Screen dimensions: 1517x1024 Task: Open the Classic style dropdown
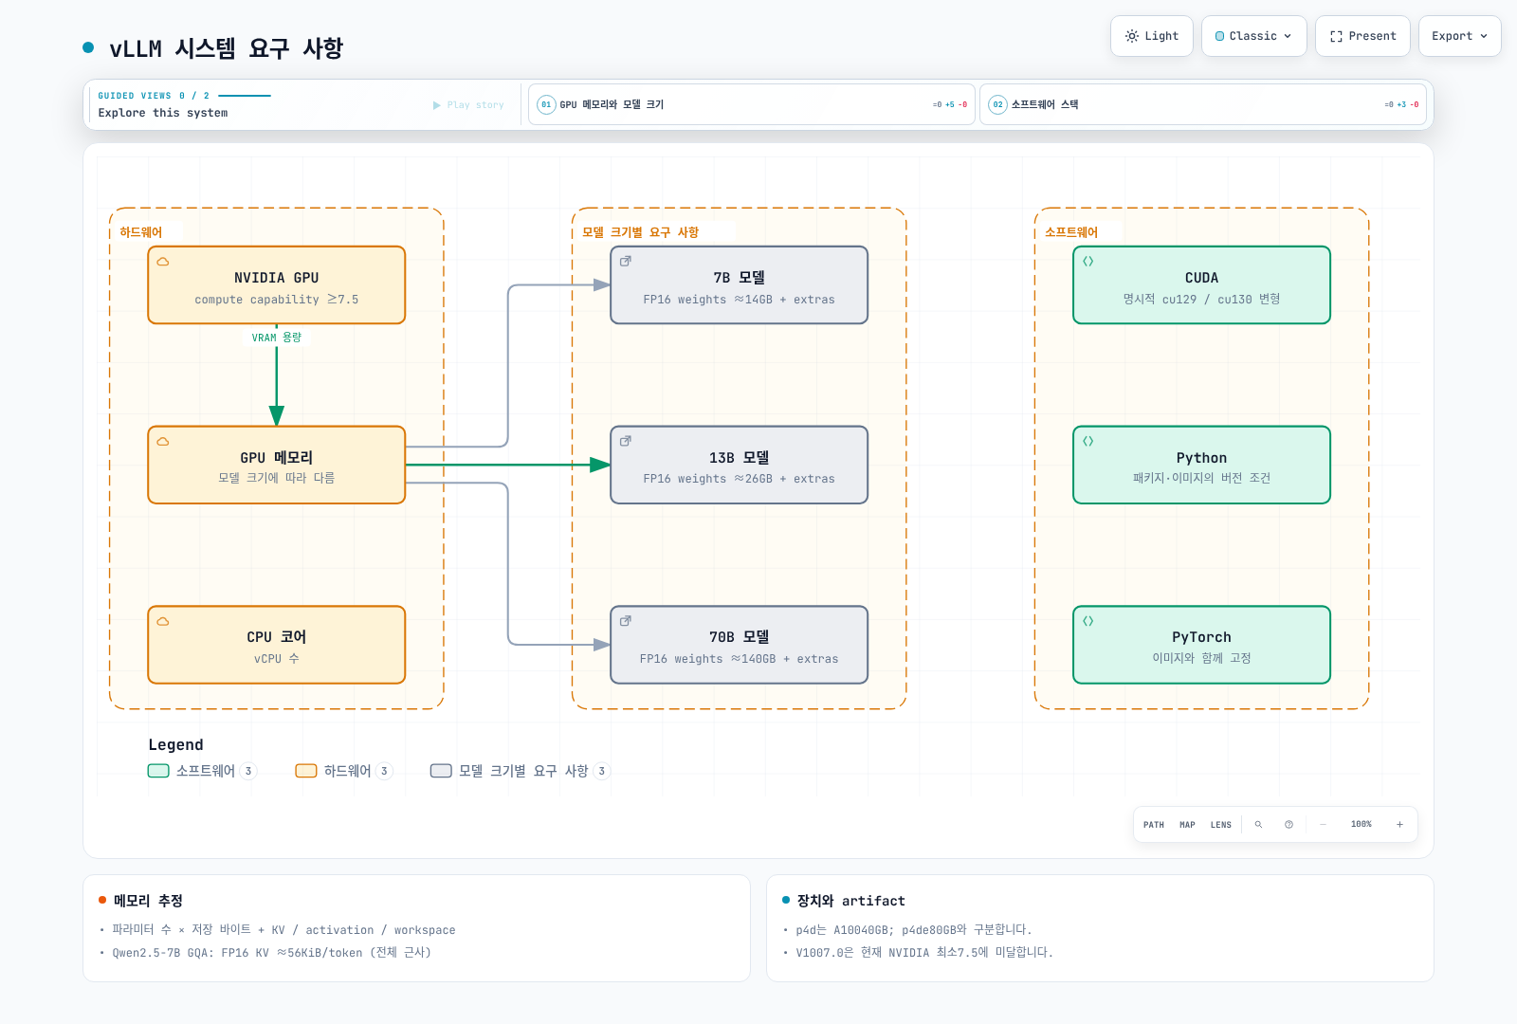pyautogui.click(x=1253, y=36)
